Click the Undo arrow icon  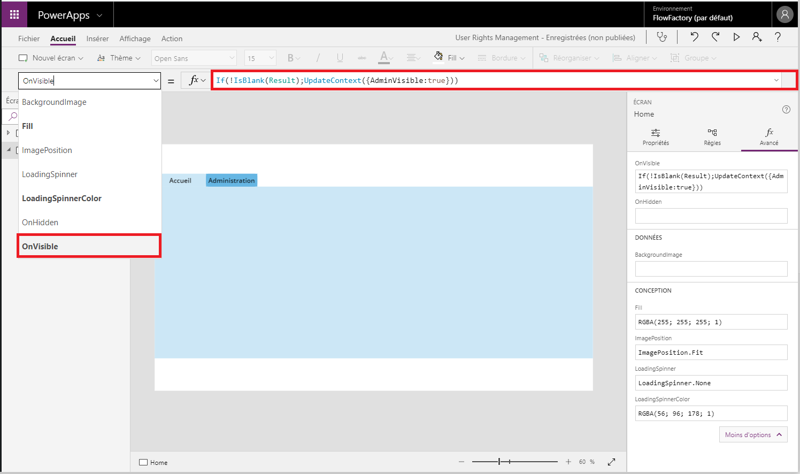694,37
